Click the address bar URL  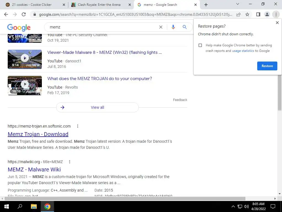135,14
